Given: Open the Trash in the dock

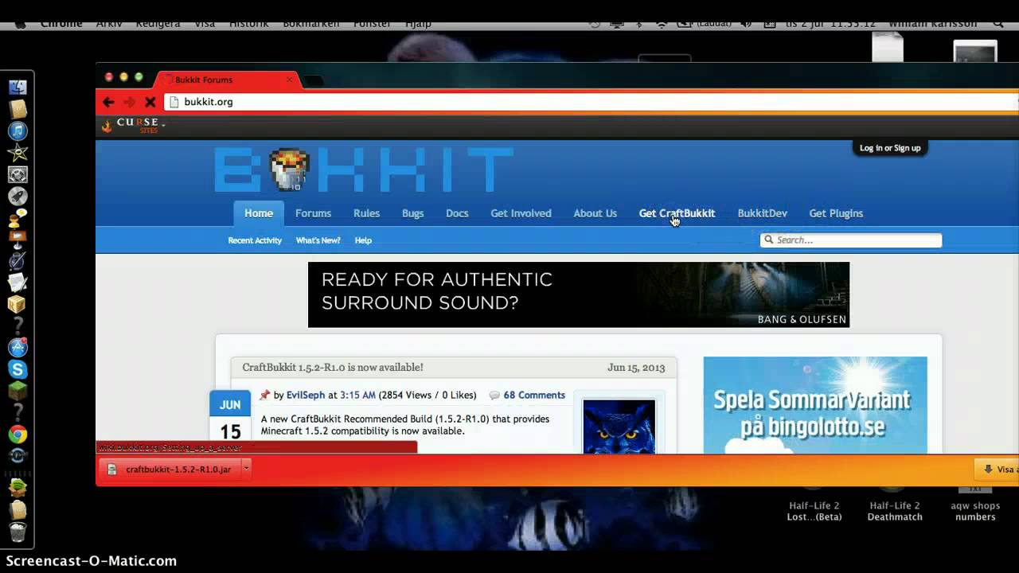Looking at the screenshot, I should click(18, 532).
